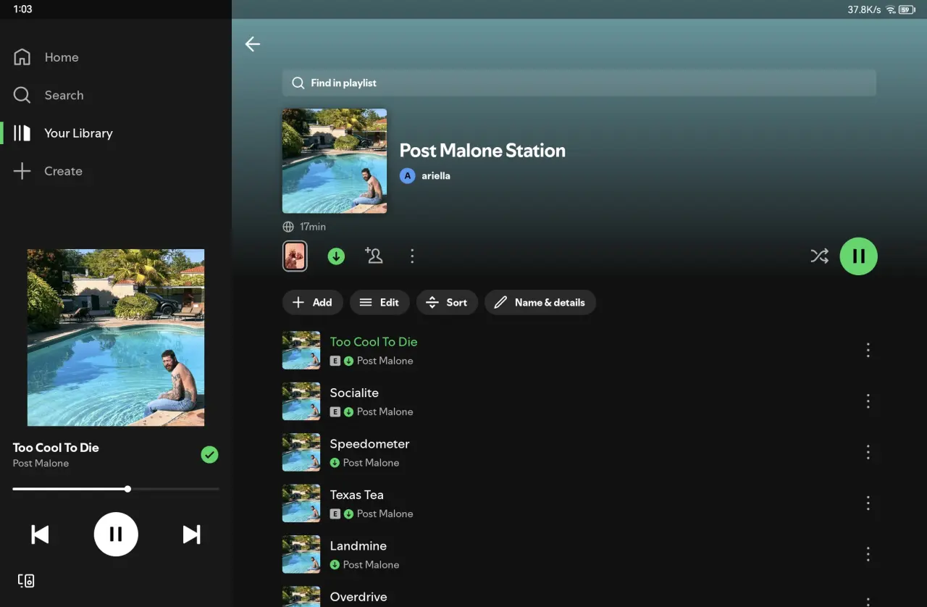Toggle the saved checkmark for current song
This screenshot has width=927, height=607.
pos(209,455)
